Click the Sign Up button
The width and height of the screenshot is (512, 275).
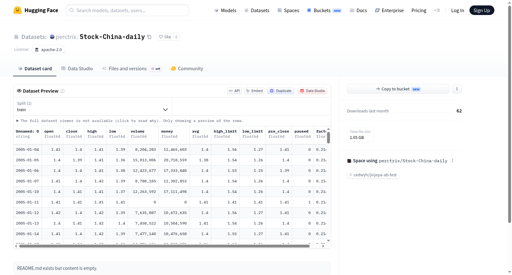coord(482,10)
